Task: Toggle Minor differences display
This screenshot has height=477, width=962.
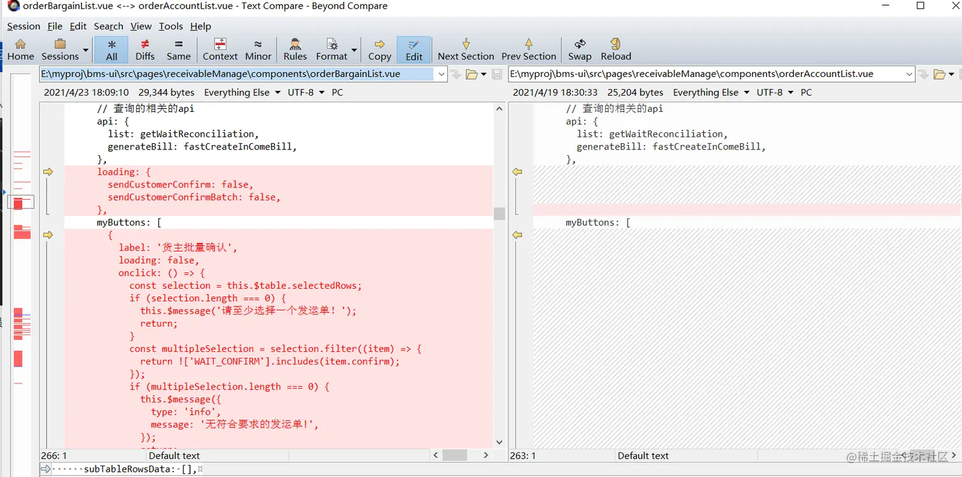Action: click(x=258, y=50)
